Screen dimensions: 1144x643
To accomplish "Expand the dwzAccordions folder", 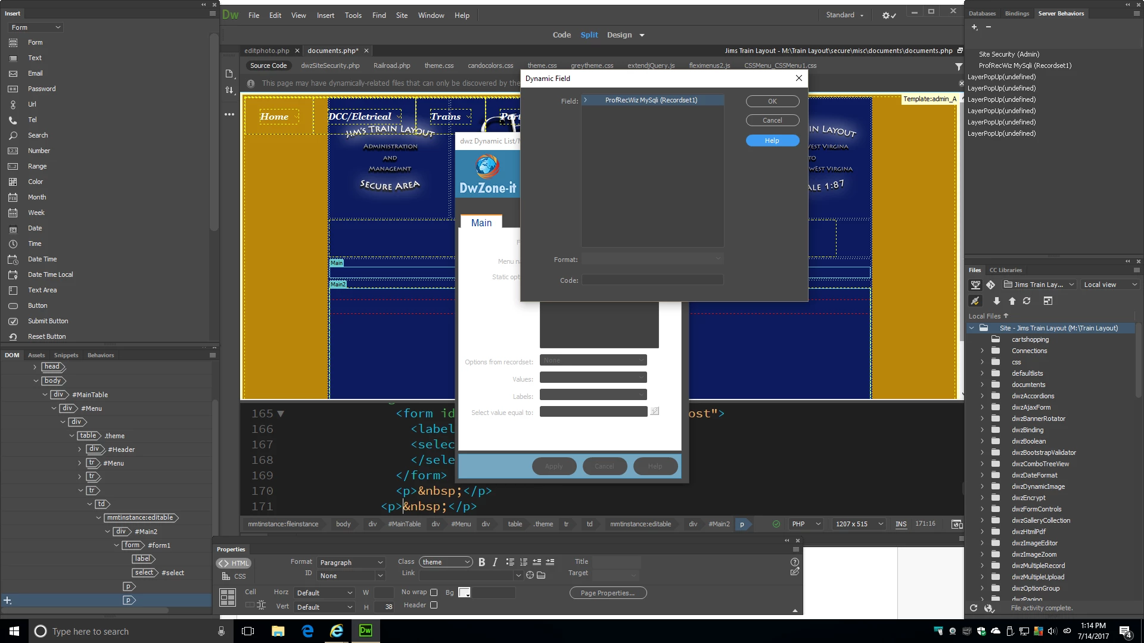I will pyautogui.click(x=982, y=396).
